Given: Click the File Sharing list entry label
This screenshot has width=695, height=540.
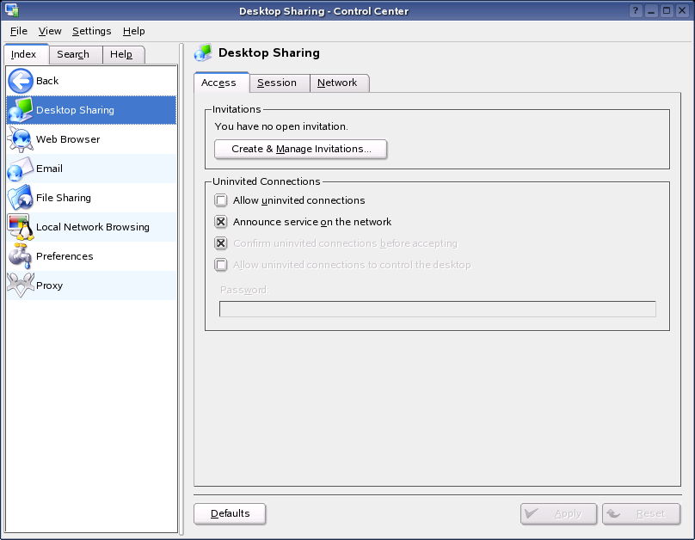Looking at the screenshot, I should click(x=64, y=198).
